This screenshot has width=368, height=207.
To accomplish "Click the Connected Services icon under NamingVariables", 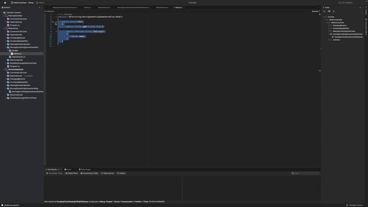I will [x=8, y=19].
